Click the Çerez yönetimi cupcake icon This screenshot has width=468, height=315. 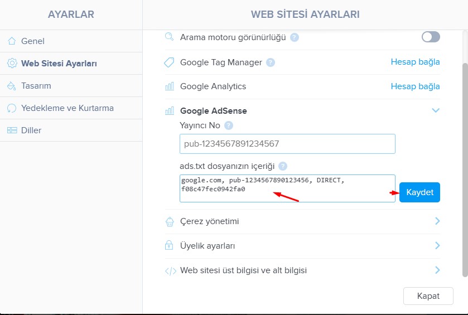(x=170, y=221)
